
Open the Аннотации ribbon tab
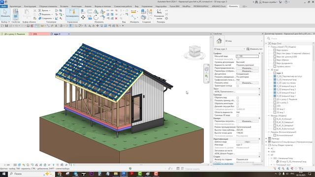tap(77, 6)
